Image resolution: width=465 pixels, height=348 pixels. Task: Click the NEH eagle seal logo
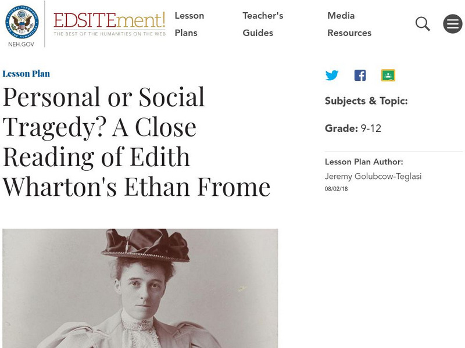[22, 22]
